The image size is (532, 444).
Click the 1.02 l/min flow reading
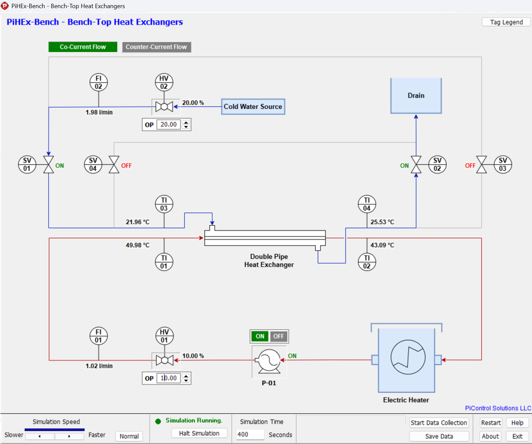click(x=99, y=366)
